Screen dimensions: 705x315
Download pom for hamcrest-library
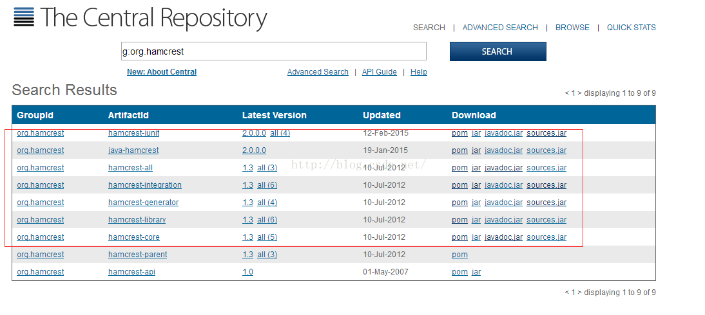(459, 220)
